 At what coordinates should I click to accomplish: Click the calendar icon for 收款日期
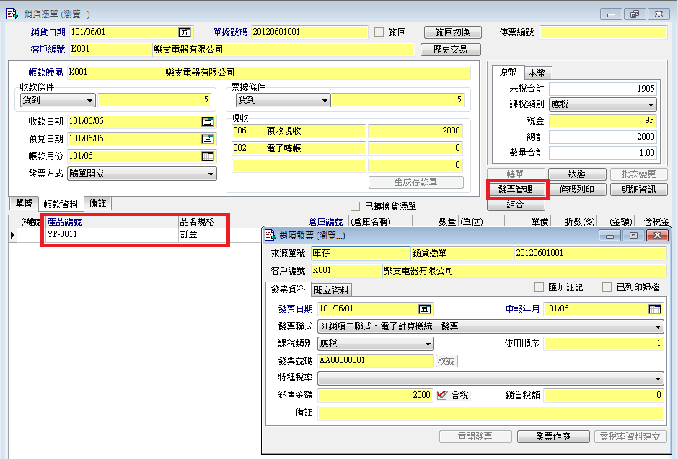(207, 122)
